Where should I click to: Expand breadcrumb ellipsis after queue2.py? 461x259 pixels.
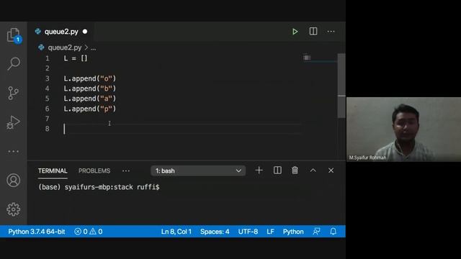tap(93, 47)
